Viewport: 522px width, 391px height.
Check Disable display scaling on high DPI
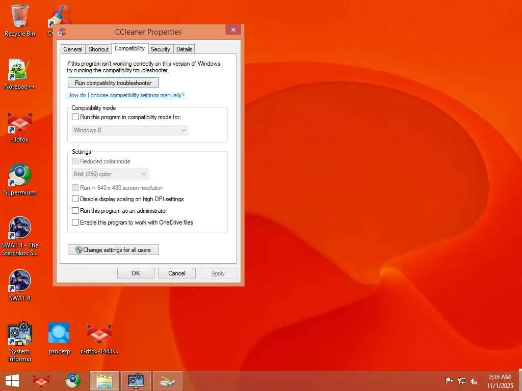click(x=75, y=199)
